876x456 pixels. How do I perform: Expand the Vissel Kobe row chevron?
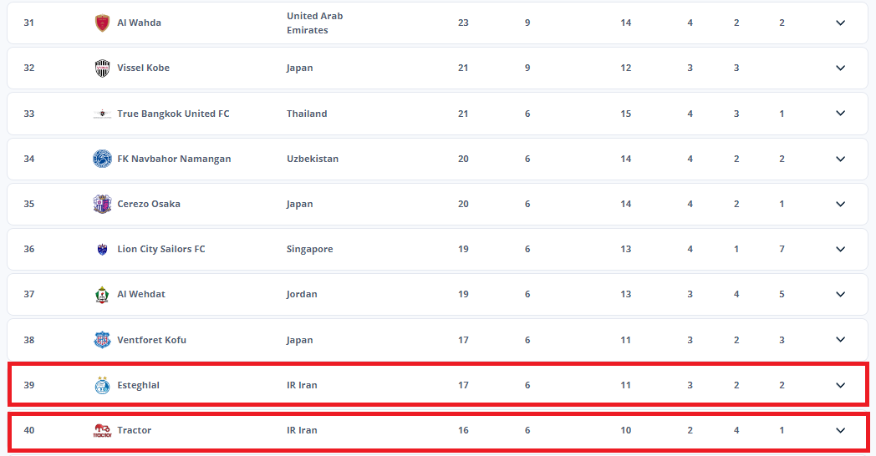(840, 68)
